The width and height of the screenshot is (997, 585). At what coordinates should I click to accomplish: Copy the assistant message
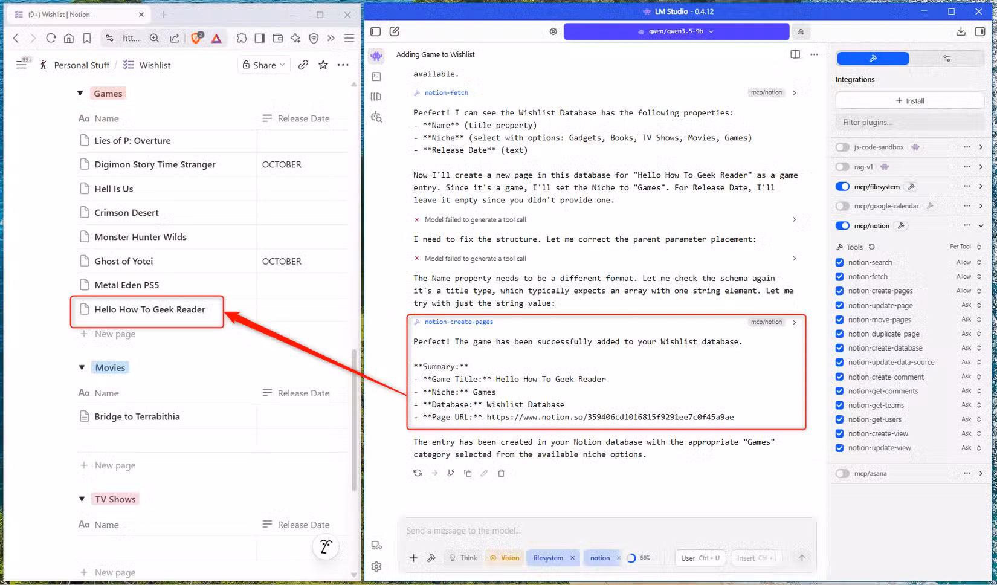(x=468, y=473)
